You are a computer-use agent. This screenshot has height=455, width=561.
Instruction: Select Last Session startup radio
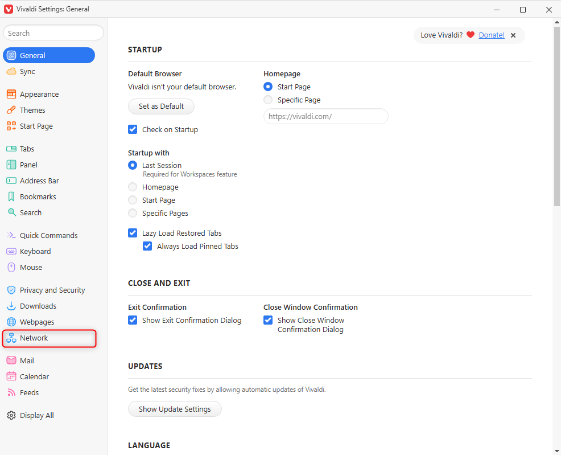(x=133, y=165)
